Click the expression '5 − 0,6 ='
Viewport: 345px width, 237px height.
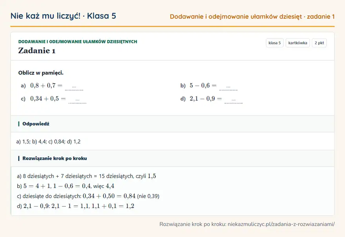click(203, 86)
